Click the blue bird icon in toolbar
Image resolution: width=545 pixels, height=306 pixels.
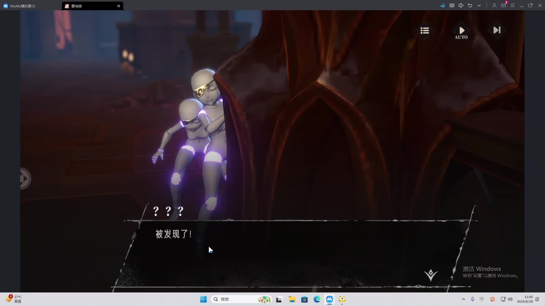[443, 5]
